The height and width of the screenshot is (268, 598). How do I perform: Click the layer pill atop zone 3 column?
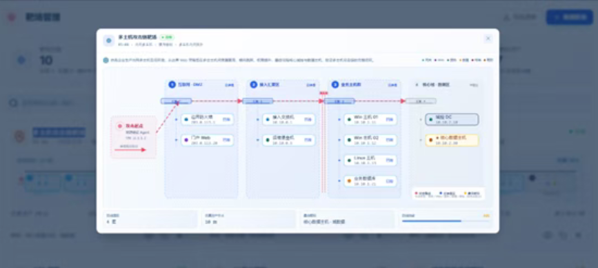[x=339, y=101]
